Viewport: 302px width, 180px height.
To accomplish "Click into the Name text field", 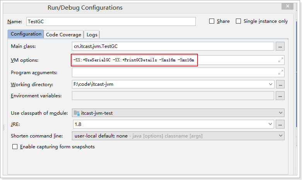I will tap(111, 22).
